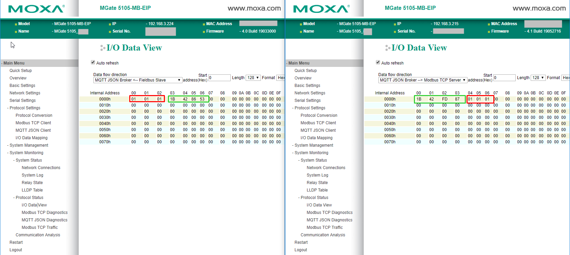570x255 pixels.
Task: Disable Auto refresh on the firmware 4.1 page
Action: [378, 62]
